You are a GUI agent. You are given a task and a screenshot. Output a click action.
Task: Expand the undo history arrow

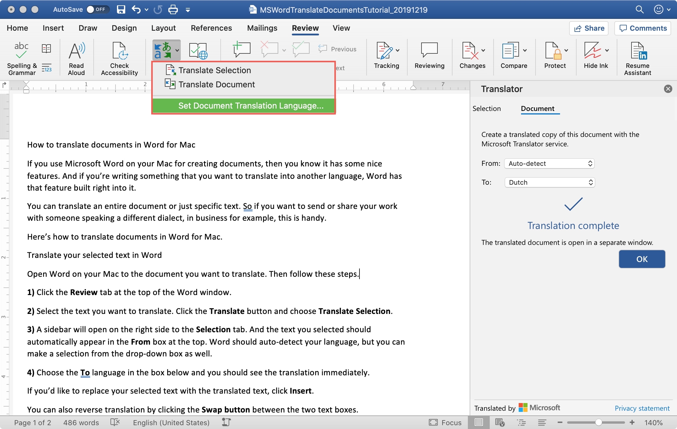click(147, 9)
